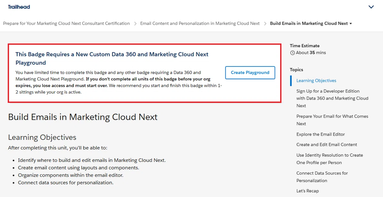Click 'After completing this unit, you'll be able to' text
This screenshot has width=383, height=197.
(58, 148)
